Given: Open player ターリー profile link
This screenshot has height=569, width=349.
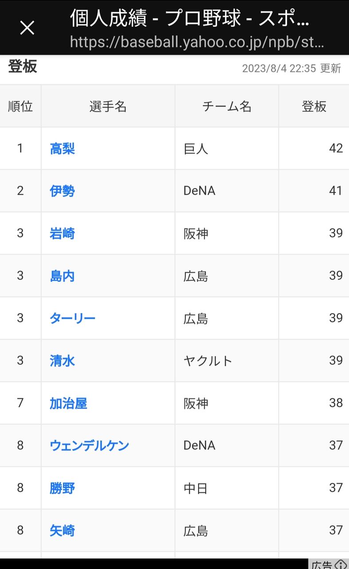Looking at the screenshot, I should coord(73,318).
